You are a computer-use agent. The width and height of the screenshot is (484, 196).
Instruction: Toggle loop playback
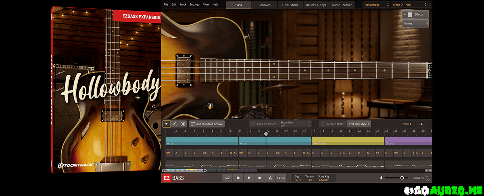(x=227, y=178)
